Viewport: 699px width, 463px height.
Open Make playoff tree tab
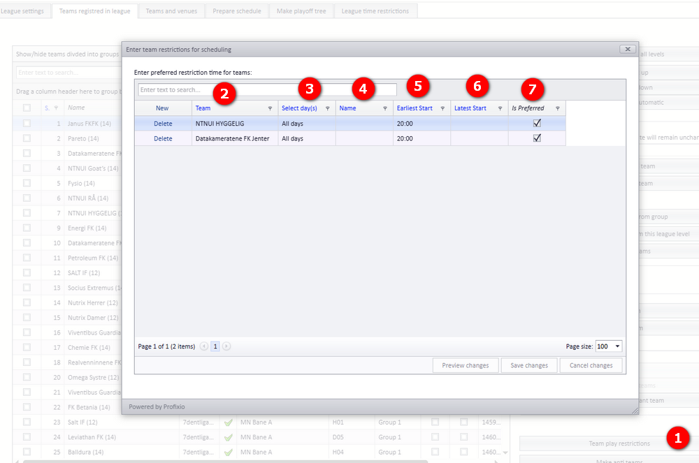click(x=301, y=11)
